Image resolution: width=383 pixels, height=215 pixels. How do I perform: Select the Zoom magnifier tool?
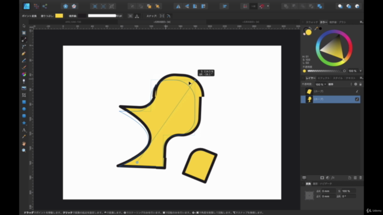24,150
